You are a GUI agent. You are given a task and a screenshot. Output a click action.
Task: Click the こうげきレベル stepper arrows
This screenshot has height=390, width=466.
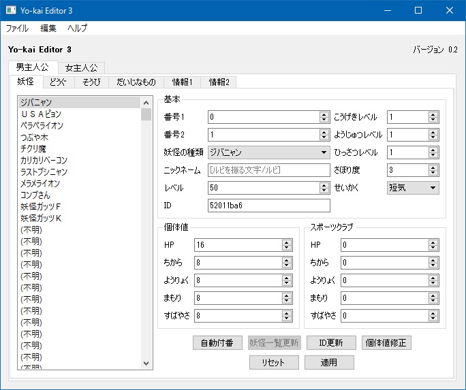click(433, 117)
